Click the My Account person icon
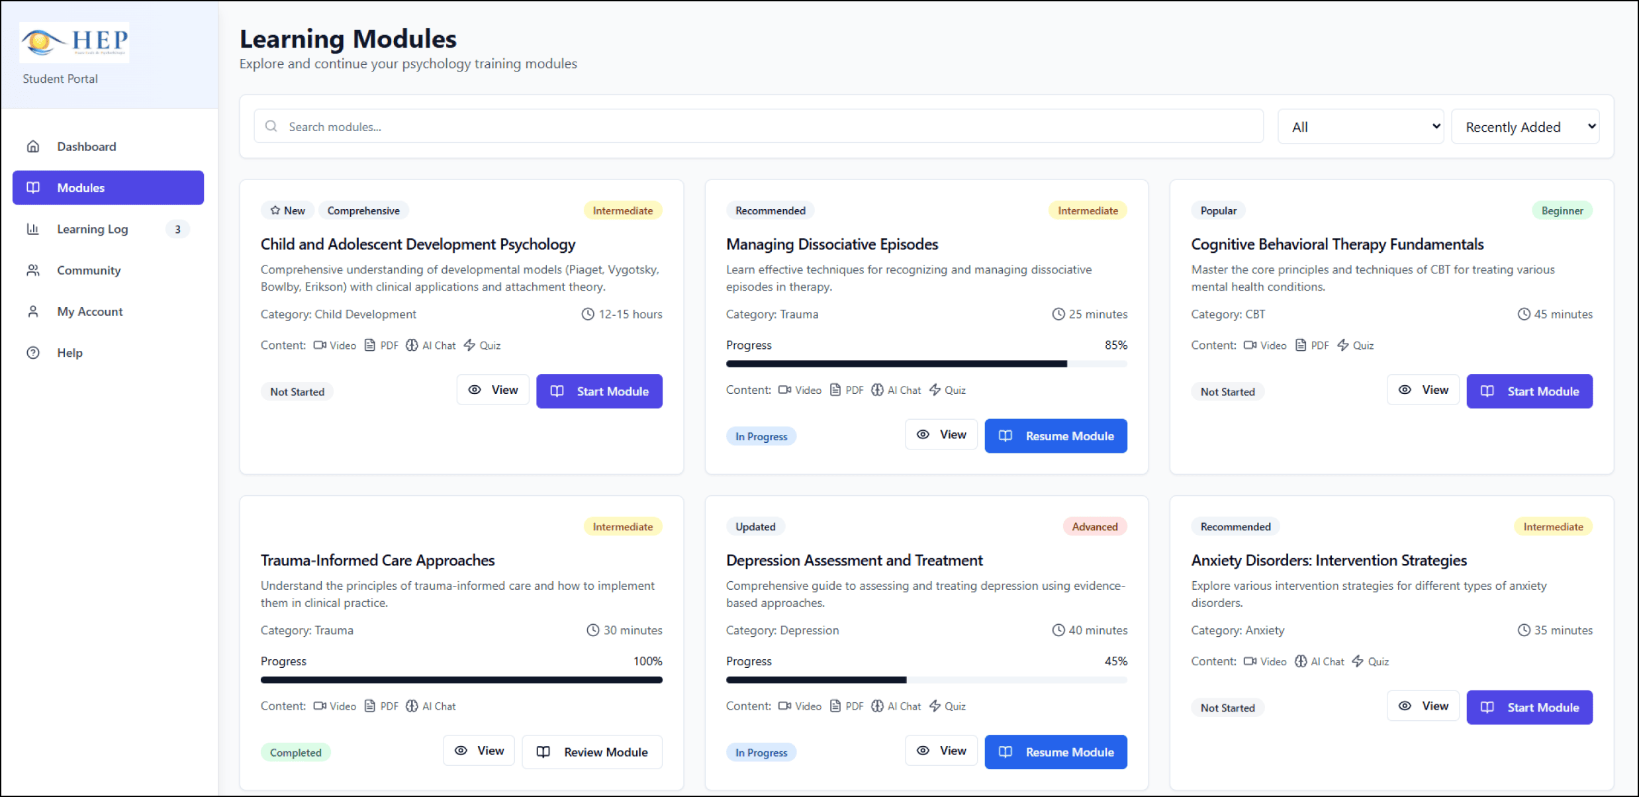The image size is (1639, 797). pos(33,311)
